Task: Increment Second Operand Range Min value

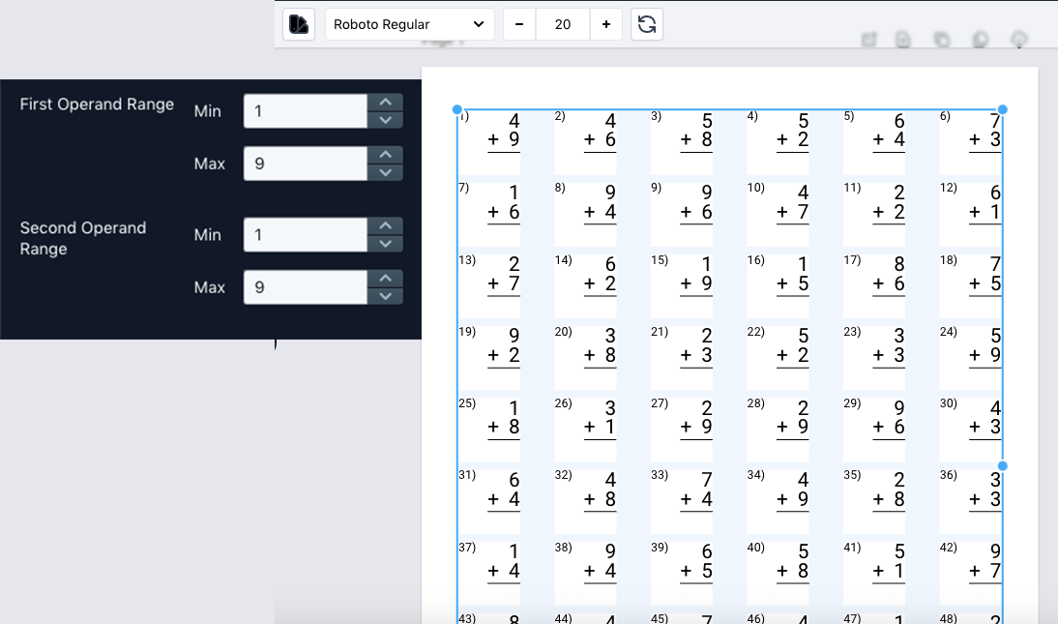Action: 385,225
